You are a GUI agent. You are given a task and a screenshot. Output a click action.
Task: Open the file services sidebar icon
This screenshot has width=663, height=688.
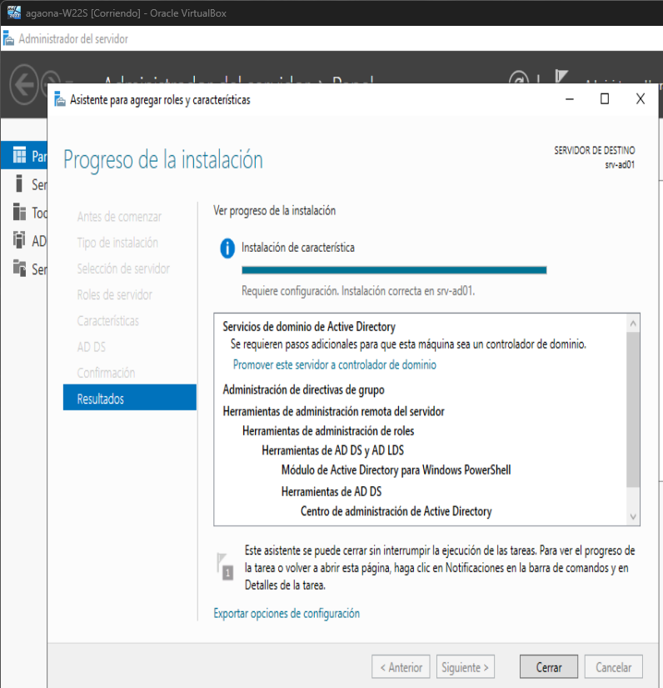pyautogui.click(x=20, y=269)
